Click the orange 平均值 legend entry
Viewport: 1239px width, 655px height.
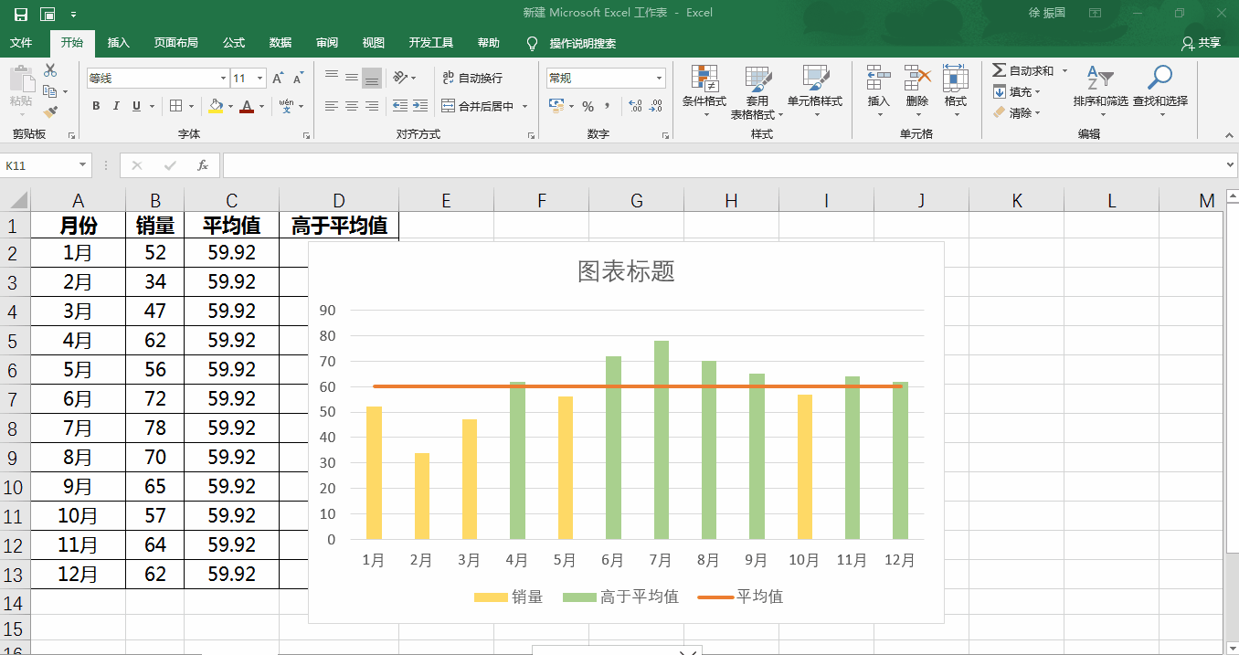740,597
